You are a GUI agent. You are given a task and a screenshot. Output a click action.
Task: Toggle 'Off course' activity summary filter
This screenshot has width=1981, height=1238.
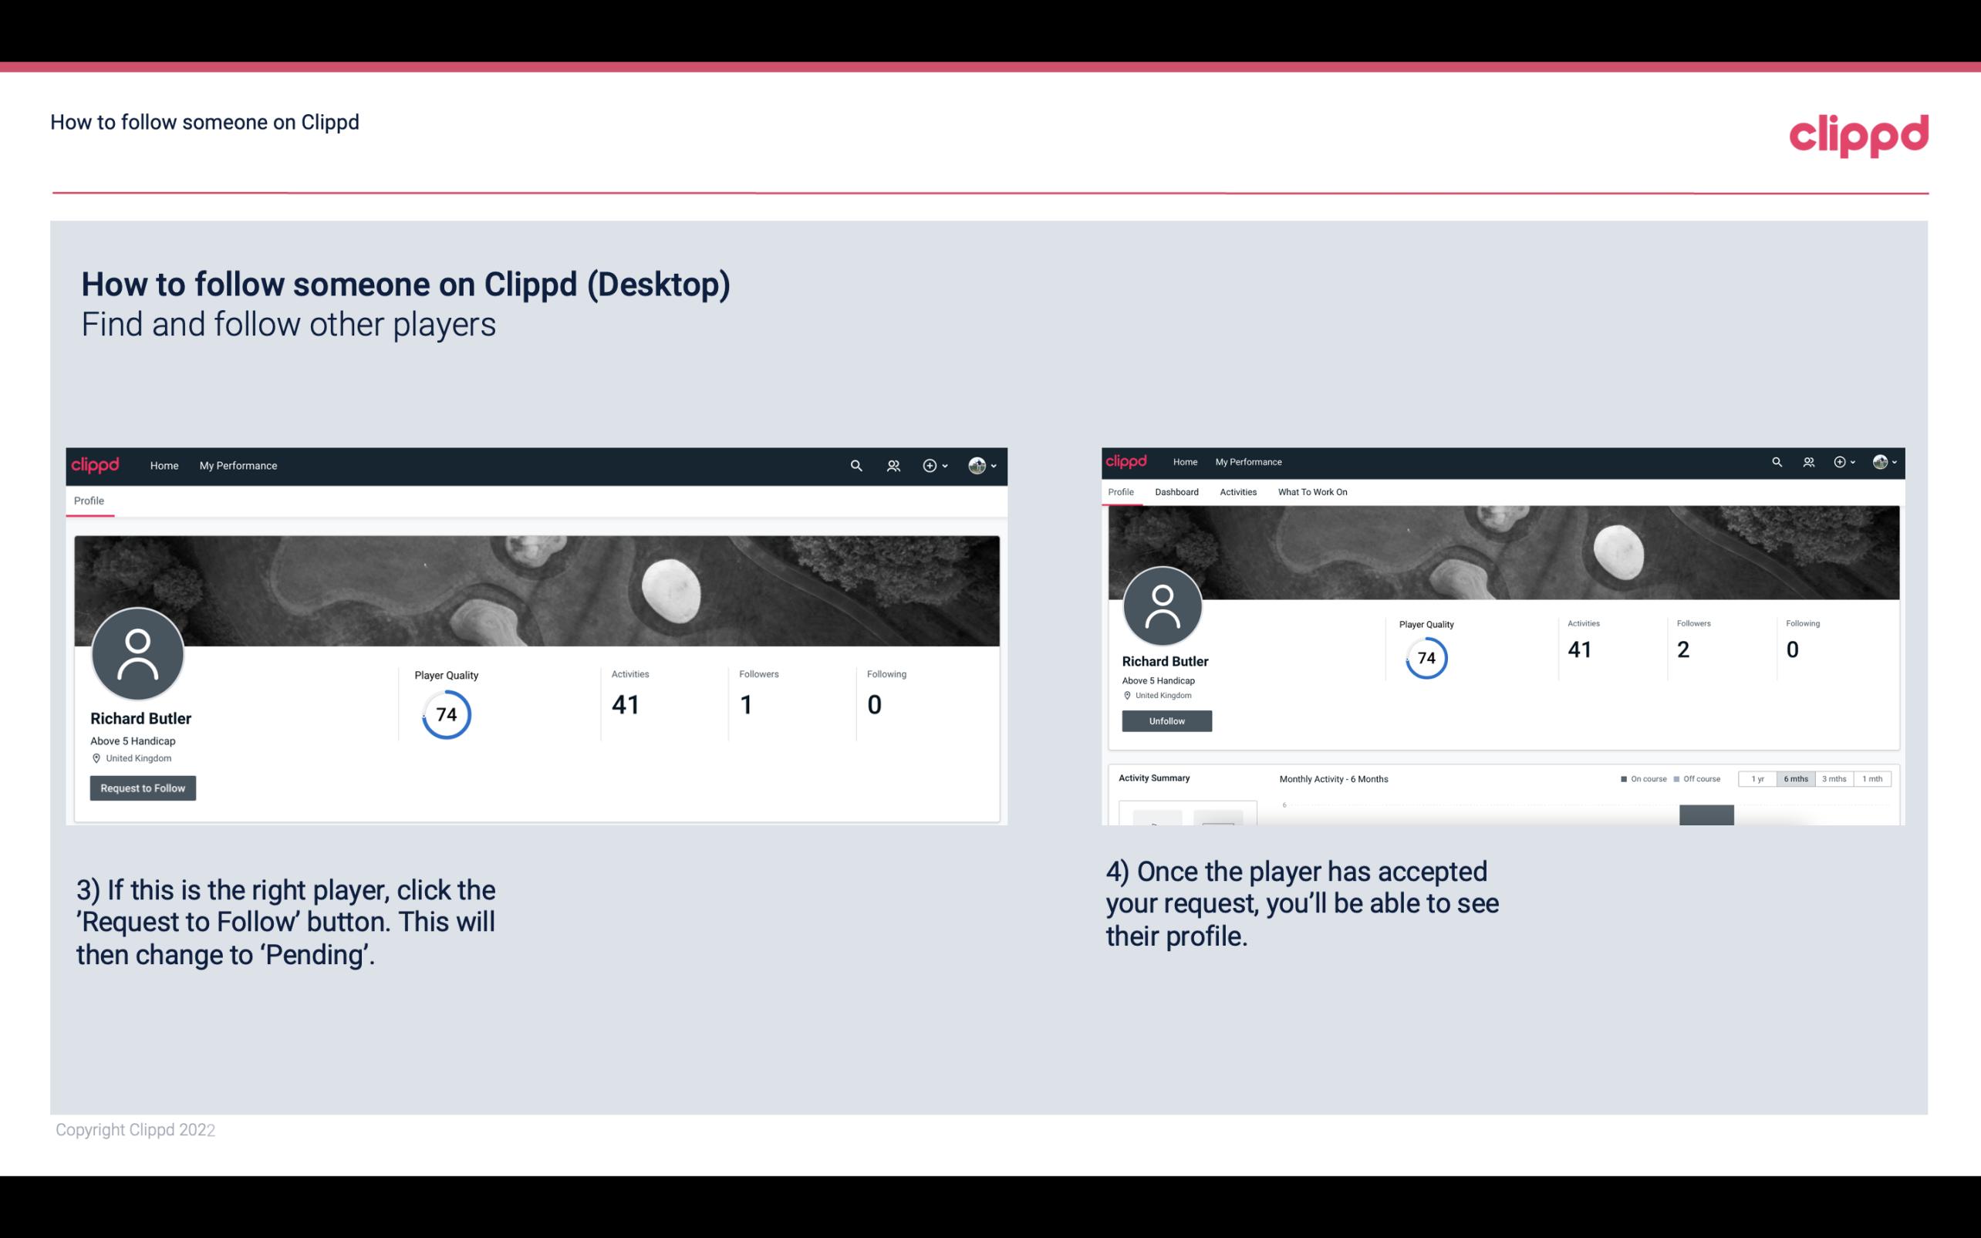[x=1699, y=778]
